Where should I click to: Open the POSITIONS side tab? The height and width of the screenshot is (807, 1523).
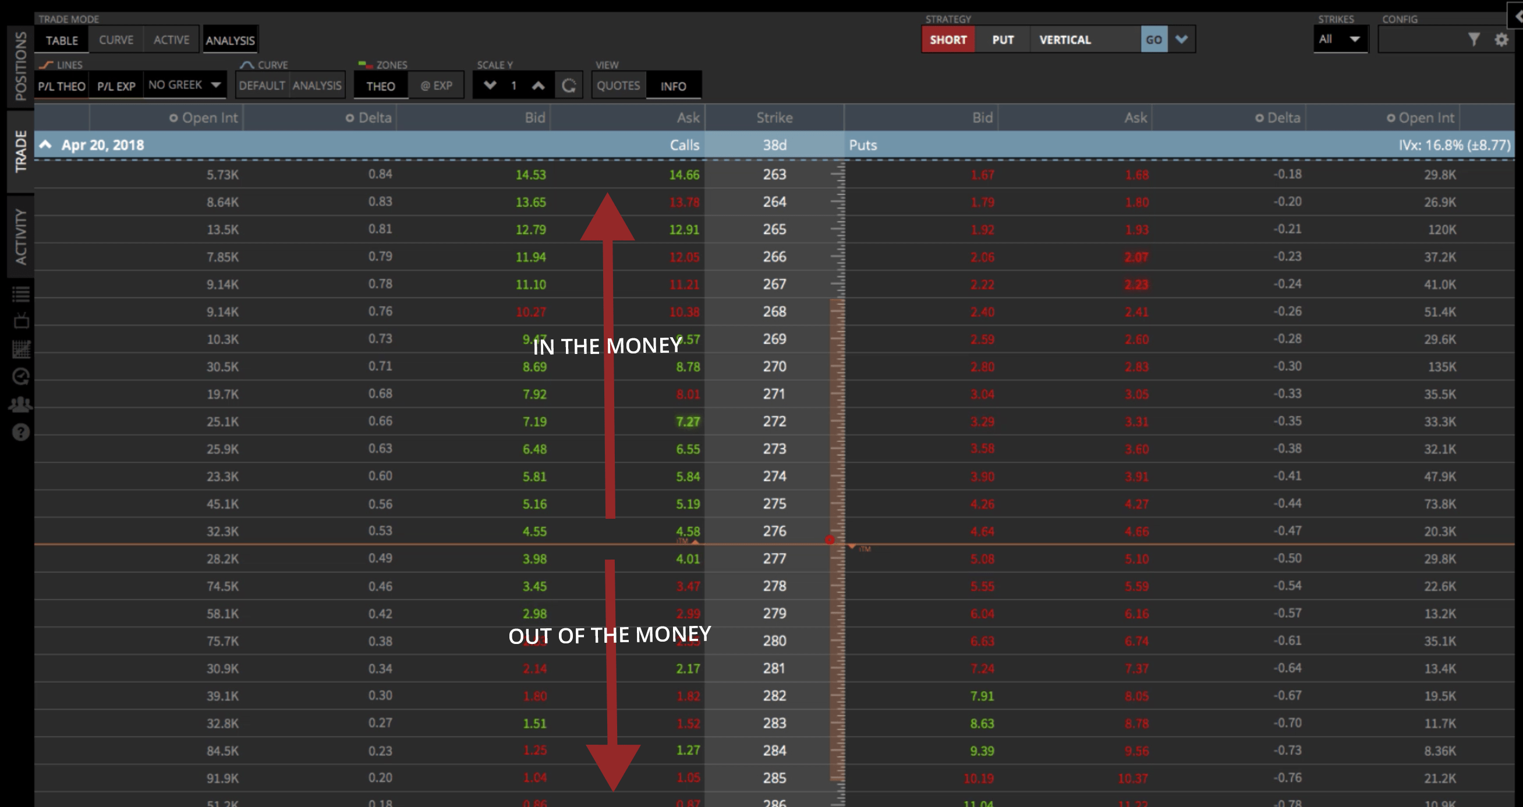pyautogui.click(x=21, y=65)
